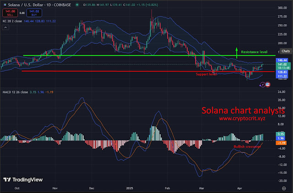
Task: Click the 0.02 spread value
Action: pyautogui.click(x=22, y=13)
